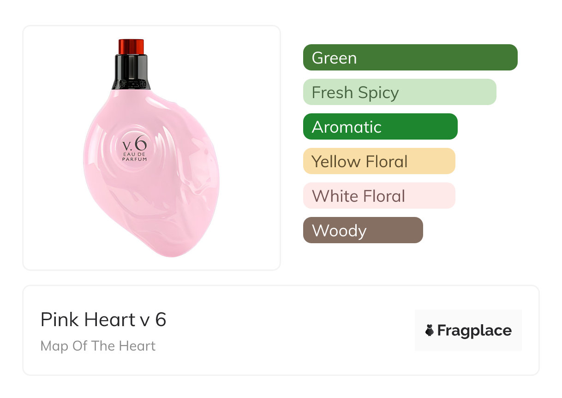562x398 pixels.
Task: Click the v.6 emblem on the bottle
Action: pos(134,145)
